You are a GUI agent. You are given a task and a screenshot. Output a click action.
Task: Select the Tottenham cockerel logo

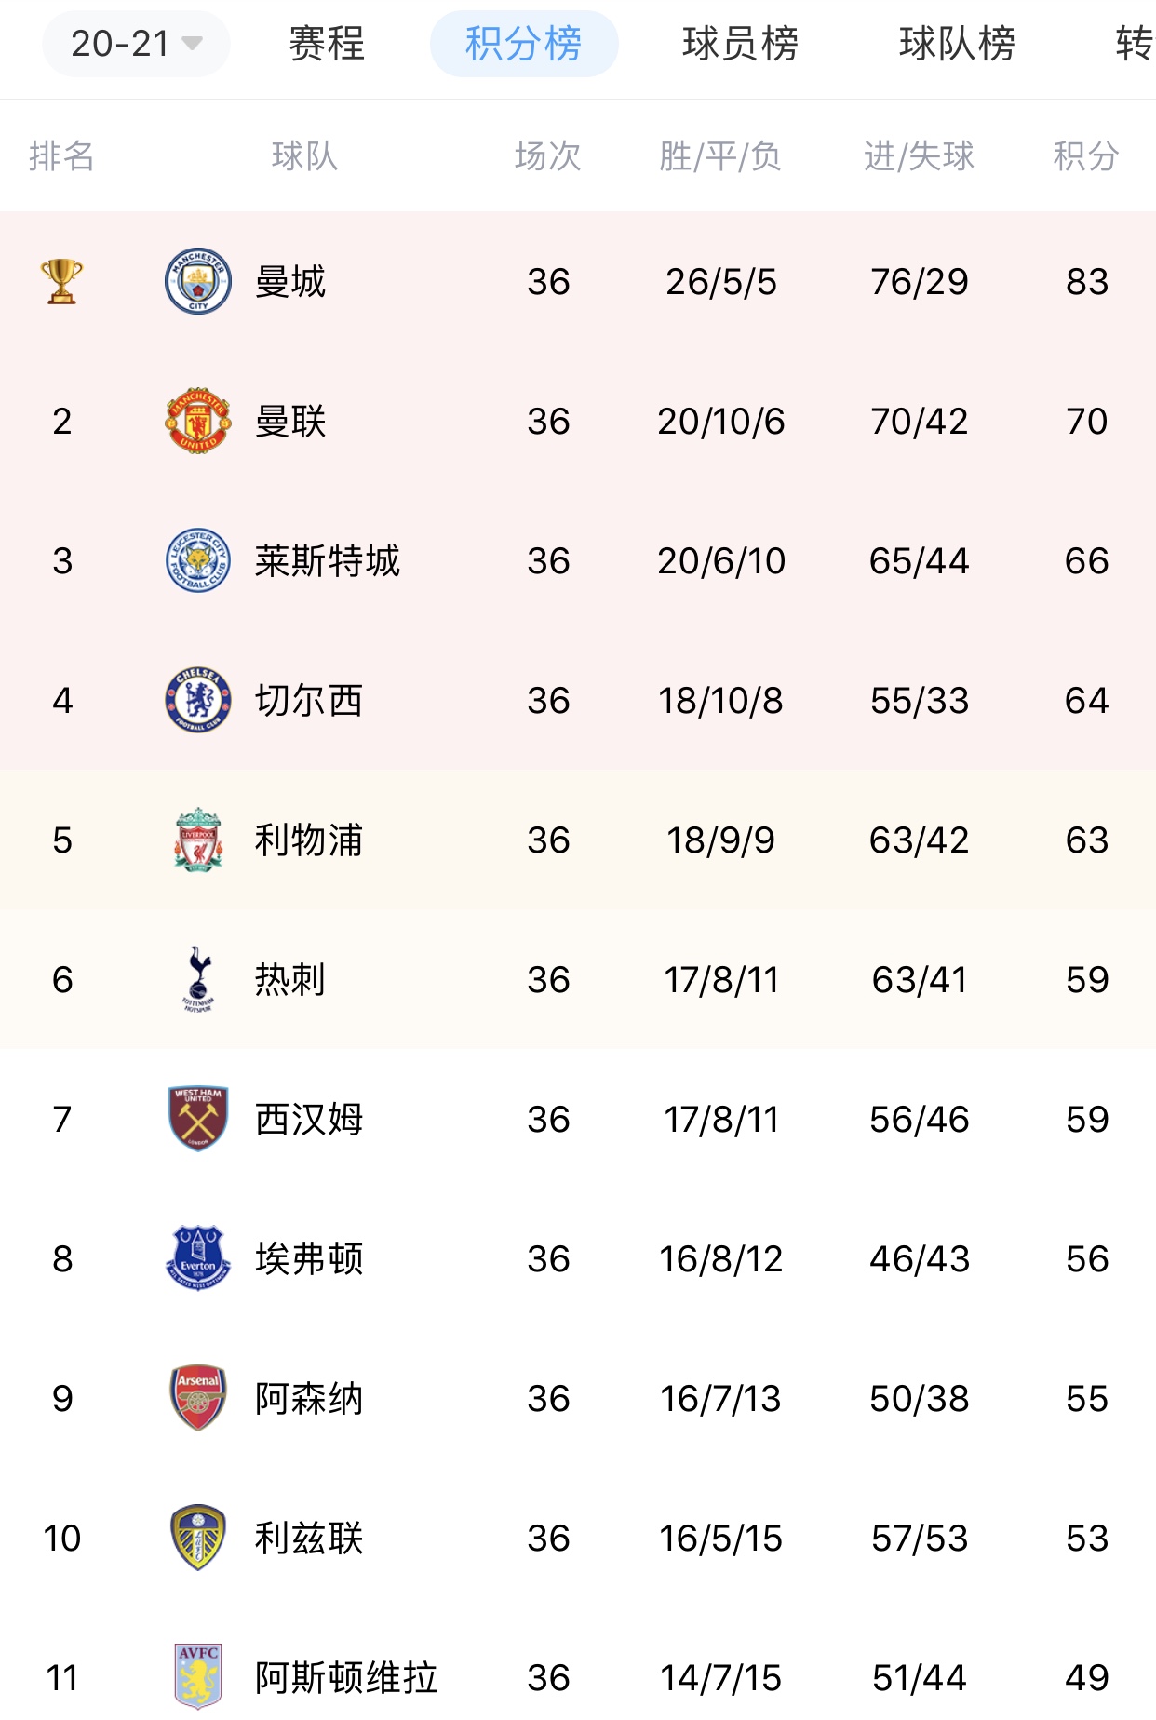coord(198,979)
